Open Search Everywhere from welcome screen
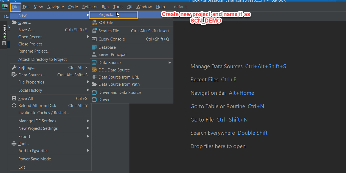This screenshot has width=346, height=173. click(213, 133)
